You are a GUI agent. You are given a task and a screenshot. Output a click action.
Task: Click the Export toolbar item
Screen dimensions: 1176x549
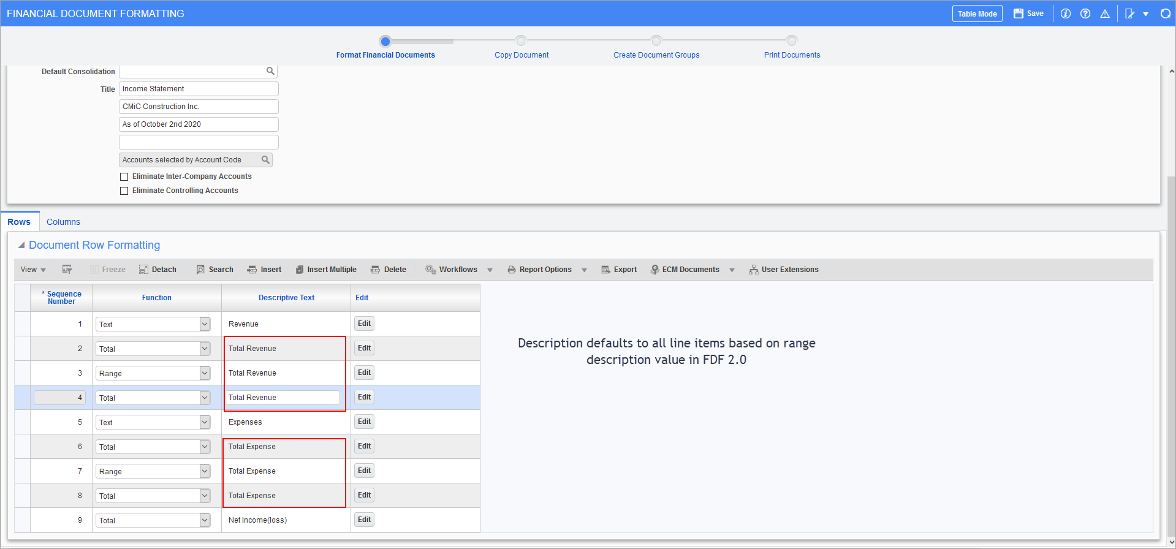[619, 270]
